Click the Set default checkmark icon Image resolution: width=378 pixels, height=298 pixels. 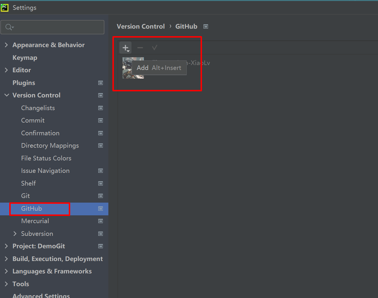155,48
